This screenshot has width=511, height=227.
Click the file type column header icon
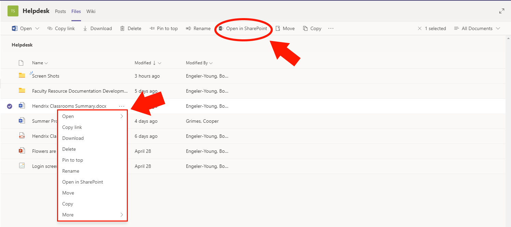pyautogui.click(x=21, y=63)
